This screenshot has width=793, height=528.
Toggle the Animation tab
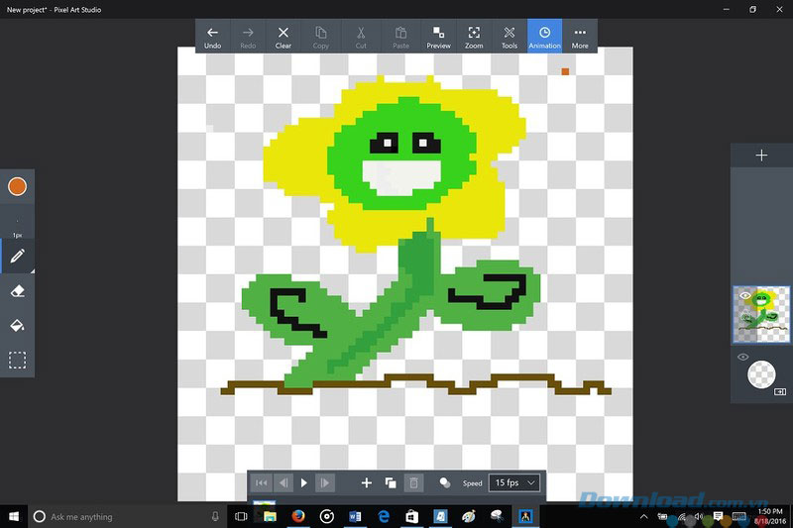pos(544,37)
